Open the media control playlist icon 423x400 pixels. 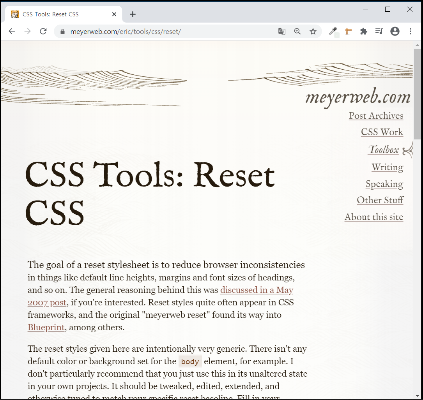click(379, 31)
